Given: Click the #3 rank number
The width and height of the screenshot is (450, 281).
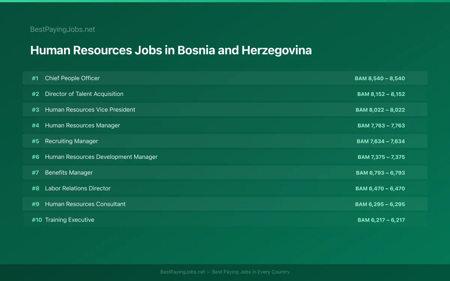Looking at the screenshot, I should point(35,109).
